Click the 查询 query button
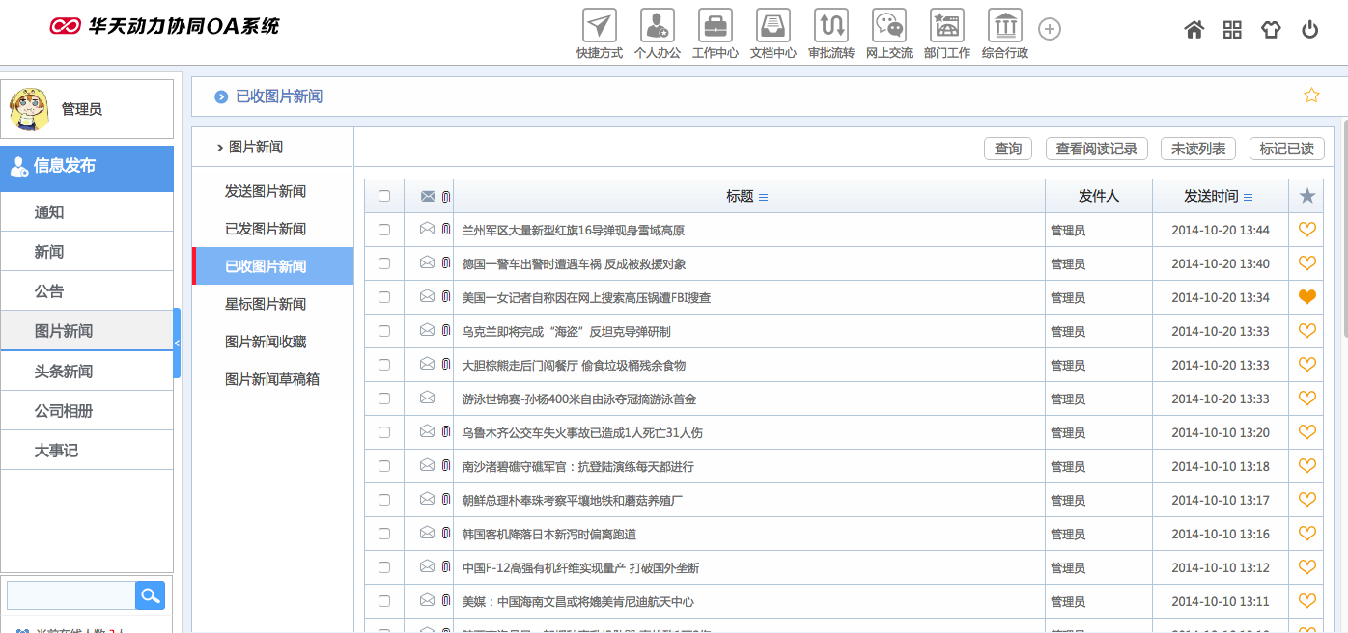 click(x=1008, y=149)
